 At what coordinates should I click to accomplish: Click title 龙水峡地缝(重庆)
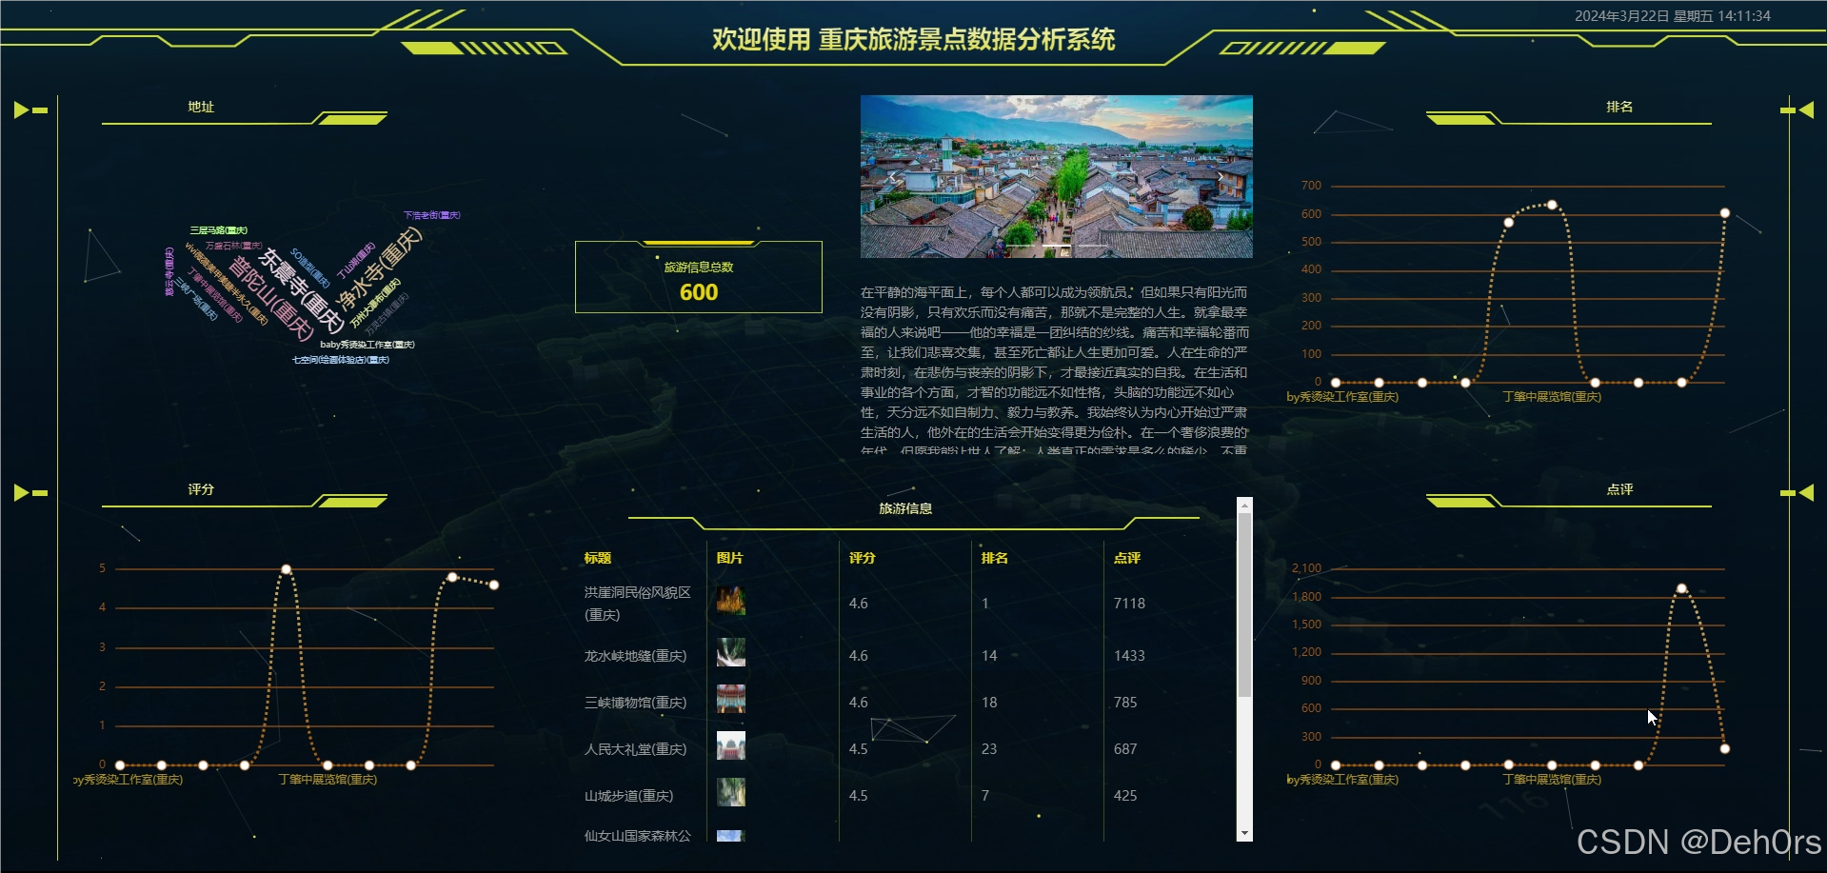635,656
